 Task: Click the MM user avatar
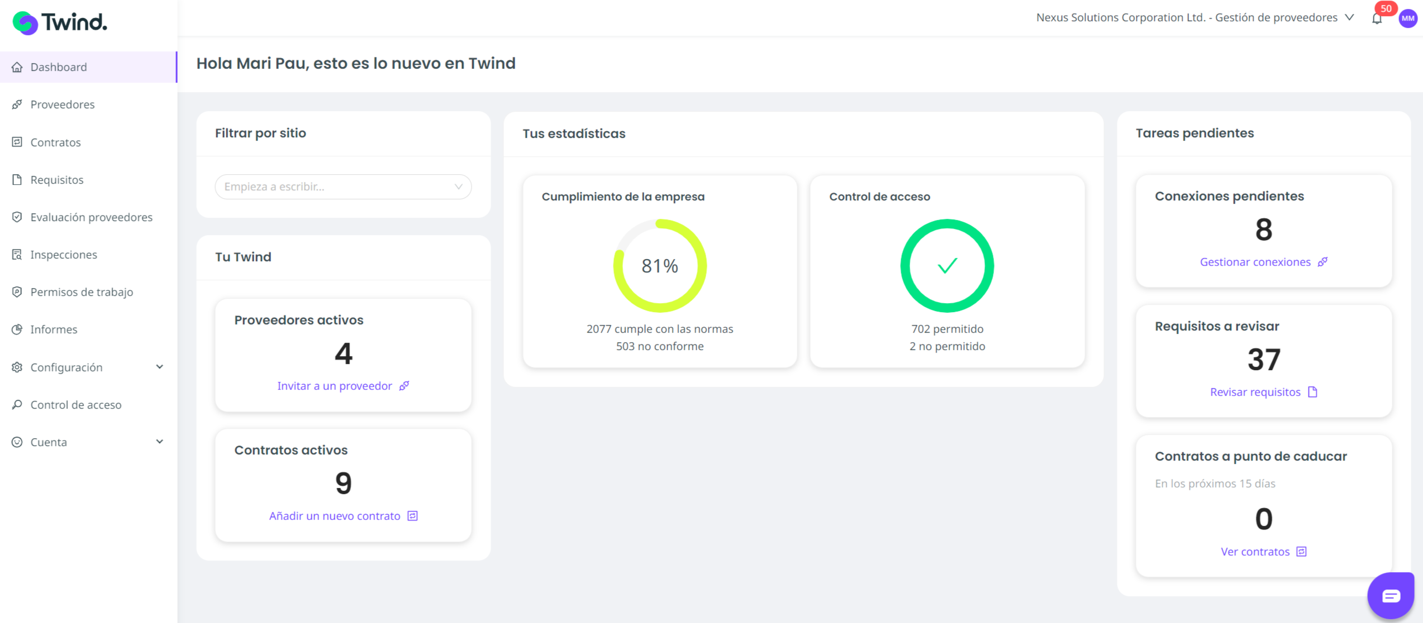click(1407, 18)
